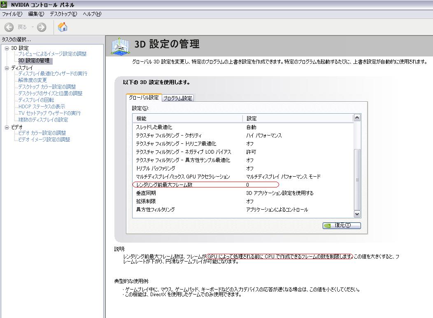Open ディスプレイの回転 link
The height and width of the screenshot is (318, 433).
point(36,100)
